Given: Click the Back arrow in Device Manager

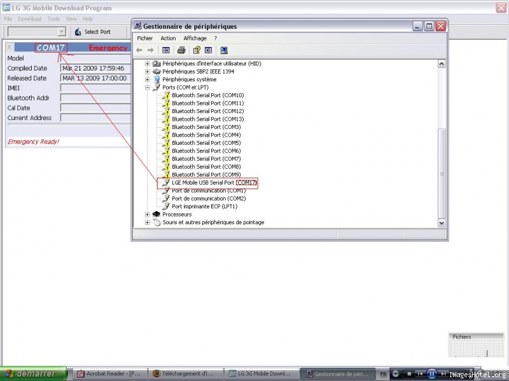Looking at the screenshot, I should (139, 50).
